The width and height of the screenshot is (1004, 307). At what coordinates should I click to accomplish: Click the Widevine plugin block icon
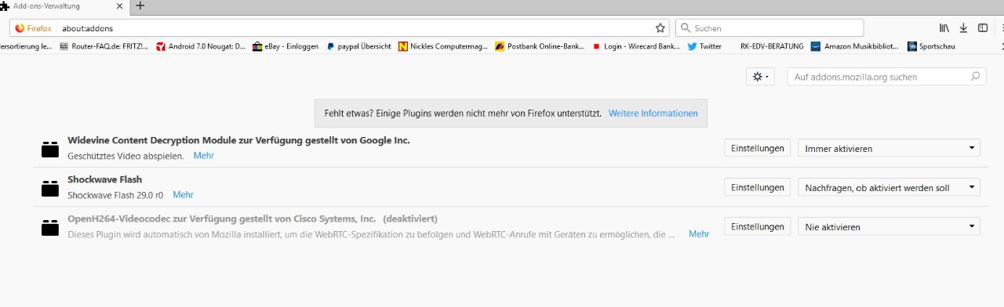point(50,149)
